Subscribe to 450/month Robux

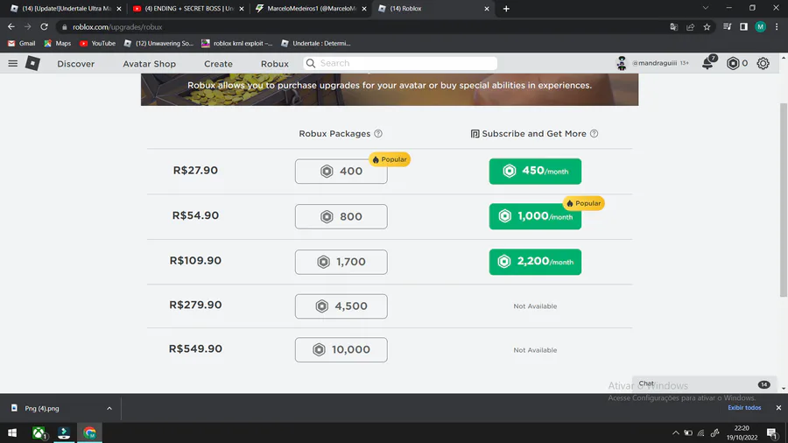535,172
